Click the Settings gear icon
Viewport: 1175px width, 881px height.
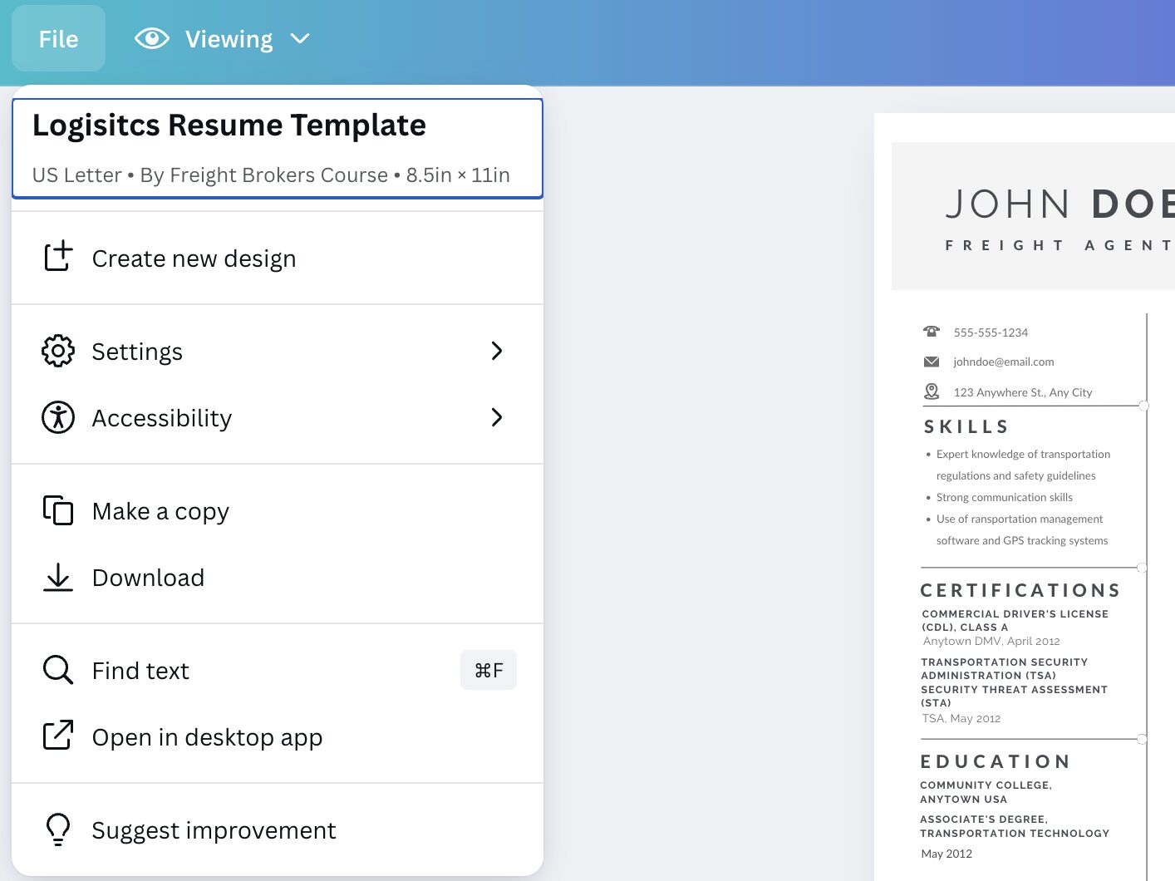click(x=58, y=351)
